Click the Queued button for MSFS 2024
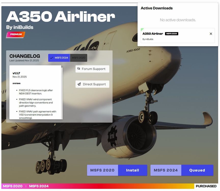 (x=197, y=170)
